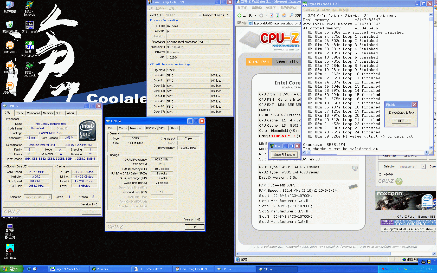Open the Calculate menu in Super PI

[311, 10]
